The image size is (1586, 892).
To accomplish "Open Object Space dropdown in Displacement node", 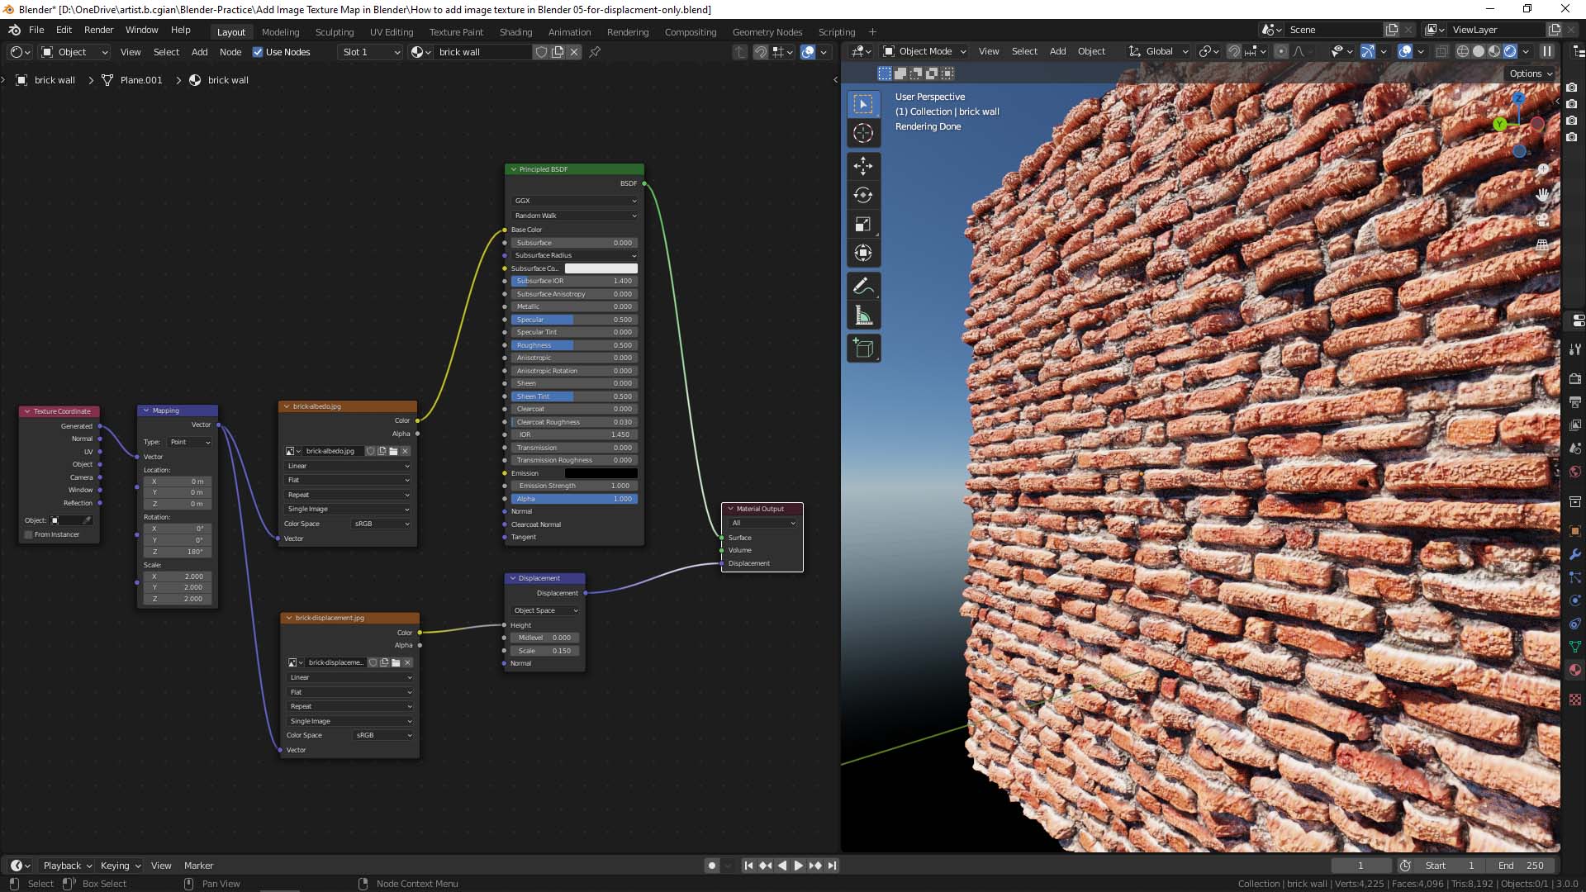I will click(545, 610).
